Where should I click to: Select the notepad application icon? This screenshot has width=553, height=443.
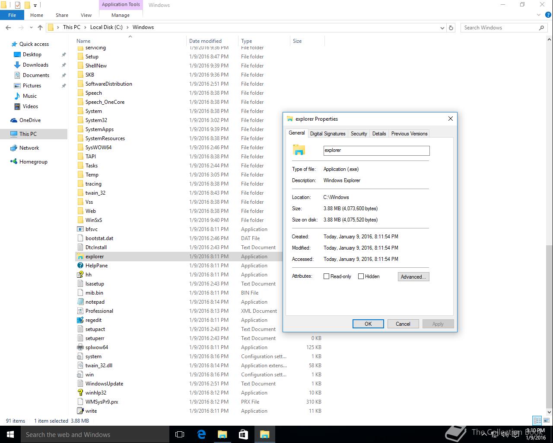coord(80,302)
